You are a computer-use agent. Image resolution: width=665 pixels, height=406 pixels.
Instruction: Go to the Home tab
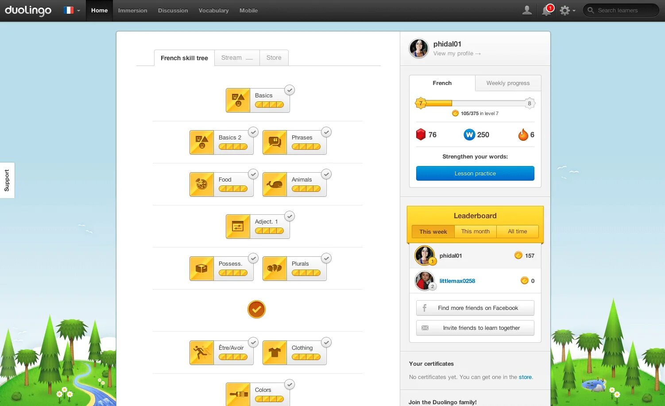(x=99, y=11)
